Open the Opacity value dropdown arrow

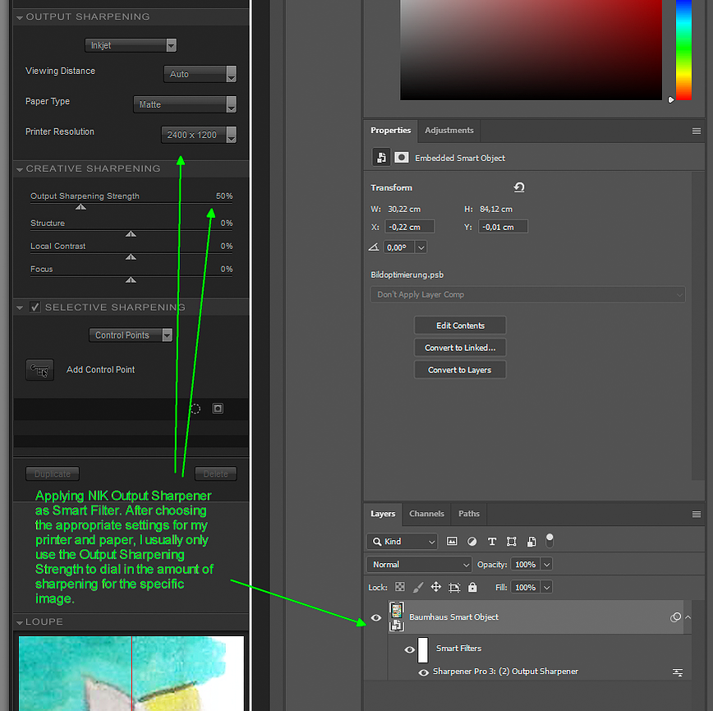tap(546, 565)
